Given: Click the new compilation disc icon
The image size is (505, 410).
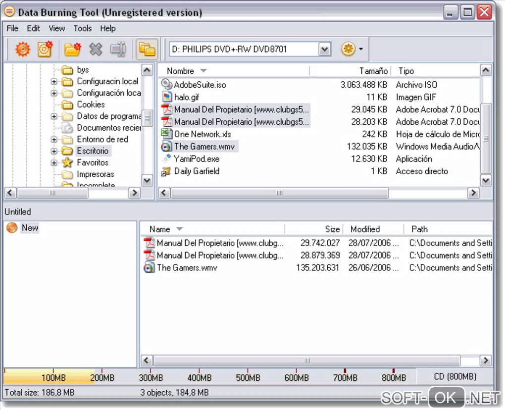Looking at the screenshot, I should pyautogui.click(x=45, y=49).
